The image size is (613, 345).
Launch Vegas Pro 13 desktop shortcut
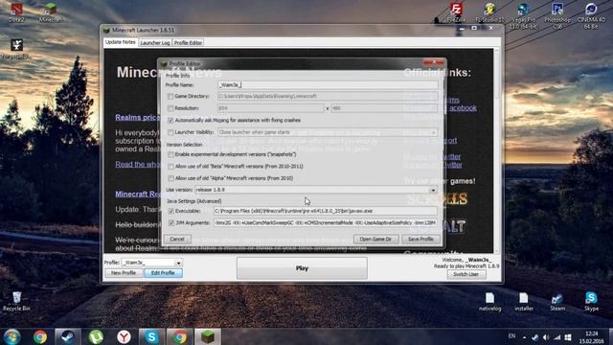click(524, 15)
